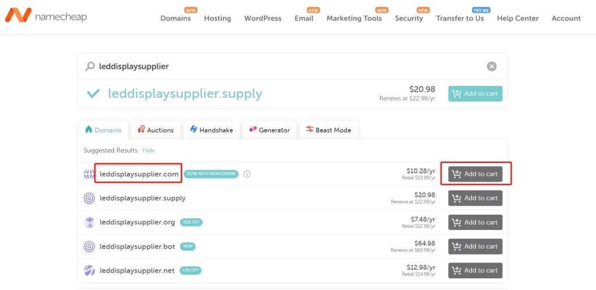Select the Generator tab
The height and width of the screenshot is (290, 596).
[269, 130]
